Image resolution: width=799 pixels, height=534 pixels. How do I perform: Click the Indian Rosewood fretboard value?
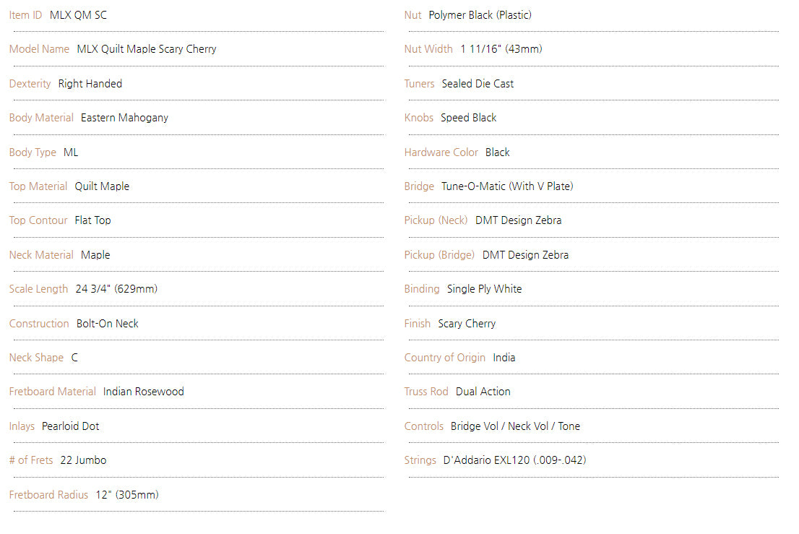[x=144, y=392]
